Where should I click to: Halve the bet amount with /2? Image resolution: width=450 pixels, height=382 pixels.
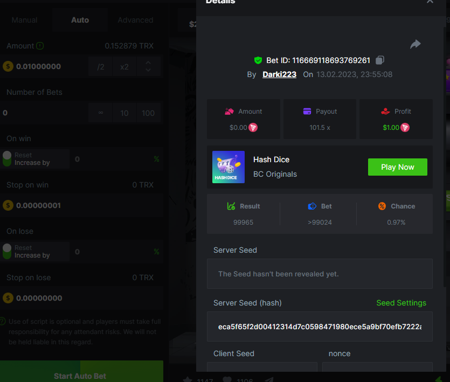(x=101, y=67)
